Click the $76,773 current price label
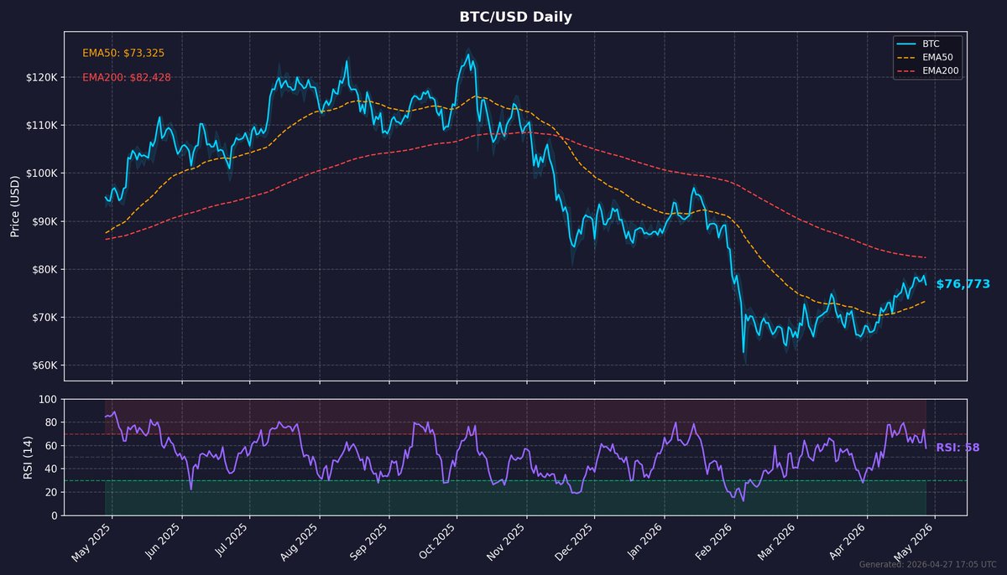The height and width of the screenshot is (575, 1007). (x=962, y=284)
